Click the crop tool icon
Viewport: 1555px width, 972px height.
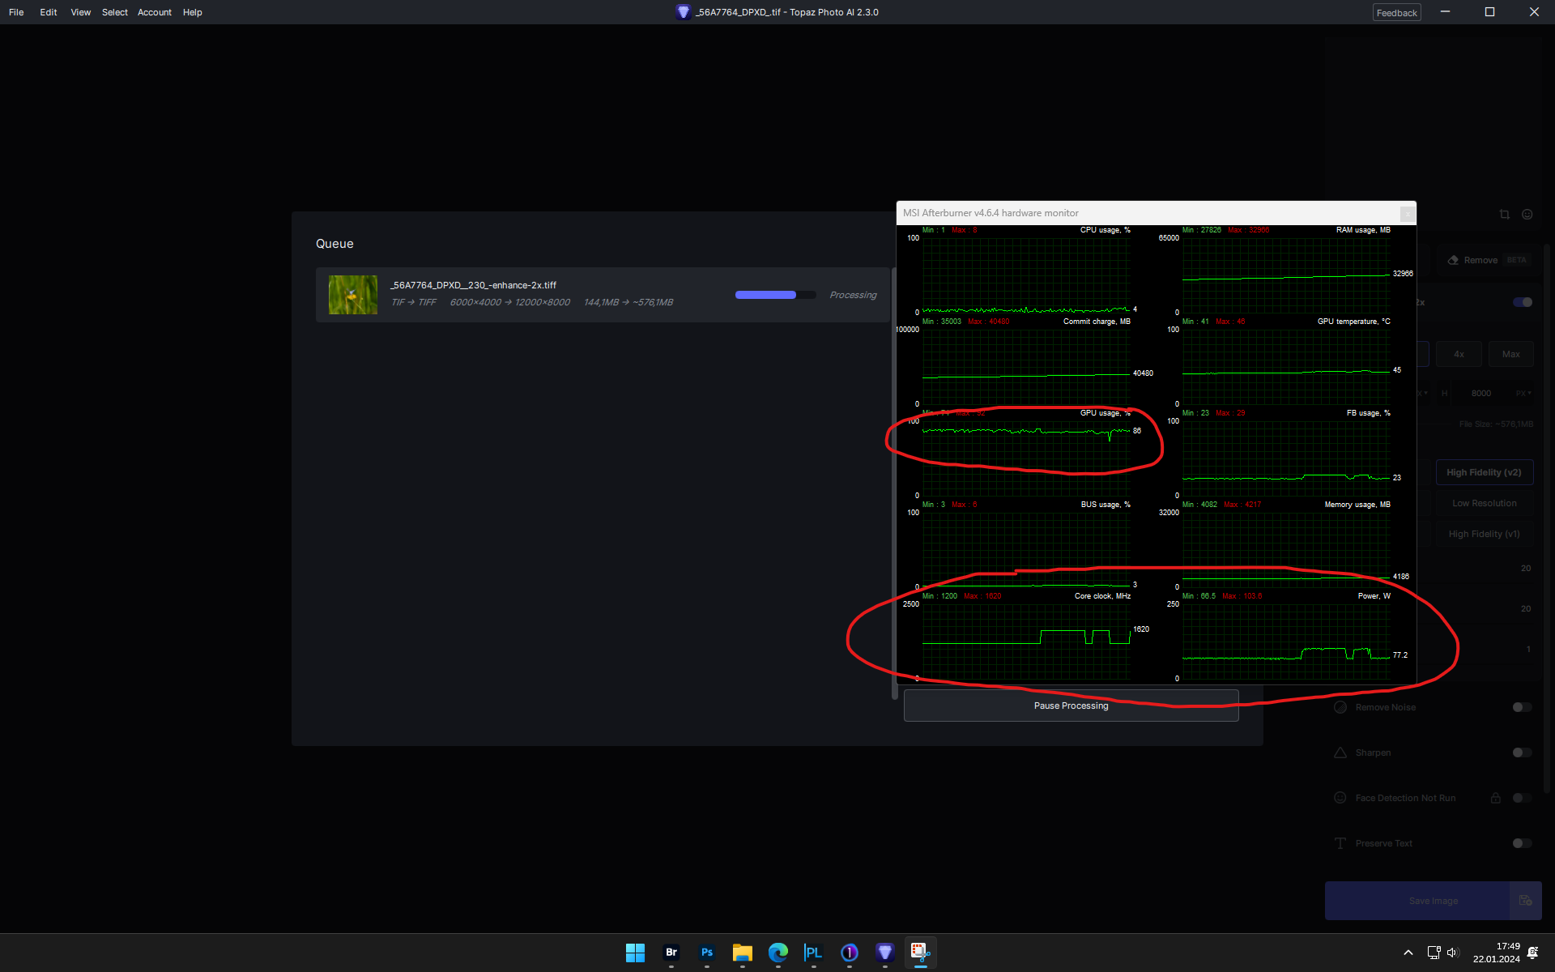point(1504,215)
